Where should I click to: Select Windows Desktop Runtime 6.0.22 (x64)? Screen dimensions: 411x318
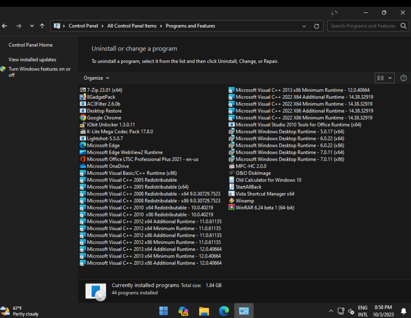[x=287, y=139]
